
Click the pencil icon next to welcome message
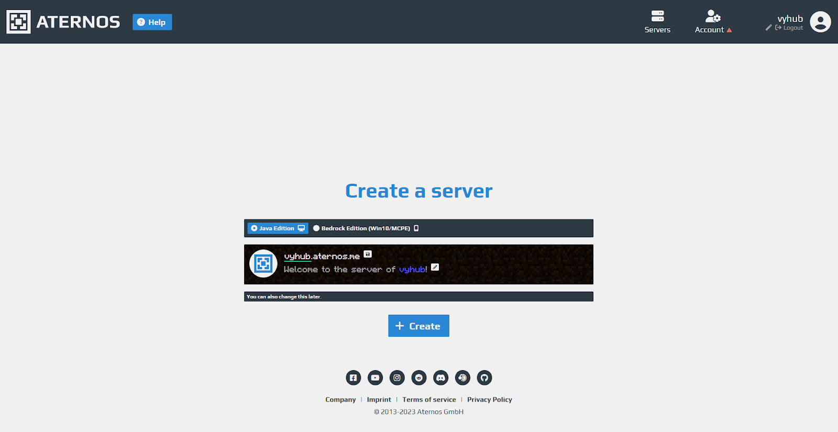click(x=435, y=267)
